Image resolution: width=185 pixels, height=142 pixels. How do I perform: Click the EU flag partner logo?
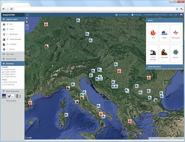click(4, 96)
